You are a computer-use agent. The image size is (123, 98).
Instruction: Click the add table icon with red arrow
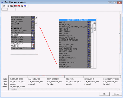(15, 6)
